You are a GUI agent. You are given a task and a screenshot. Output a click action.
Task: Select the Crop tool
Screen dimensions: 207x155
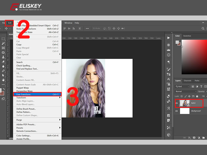[3, 48]
